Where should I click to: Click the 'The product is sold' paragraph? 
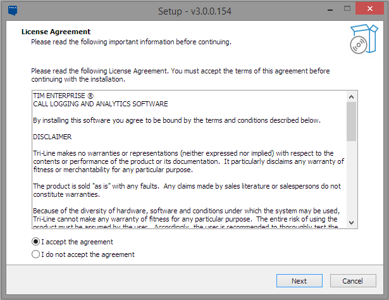click(x=187, y=190)
